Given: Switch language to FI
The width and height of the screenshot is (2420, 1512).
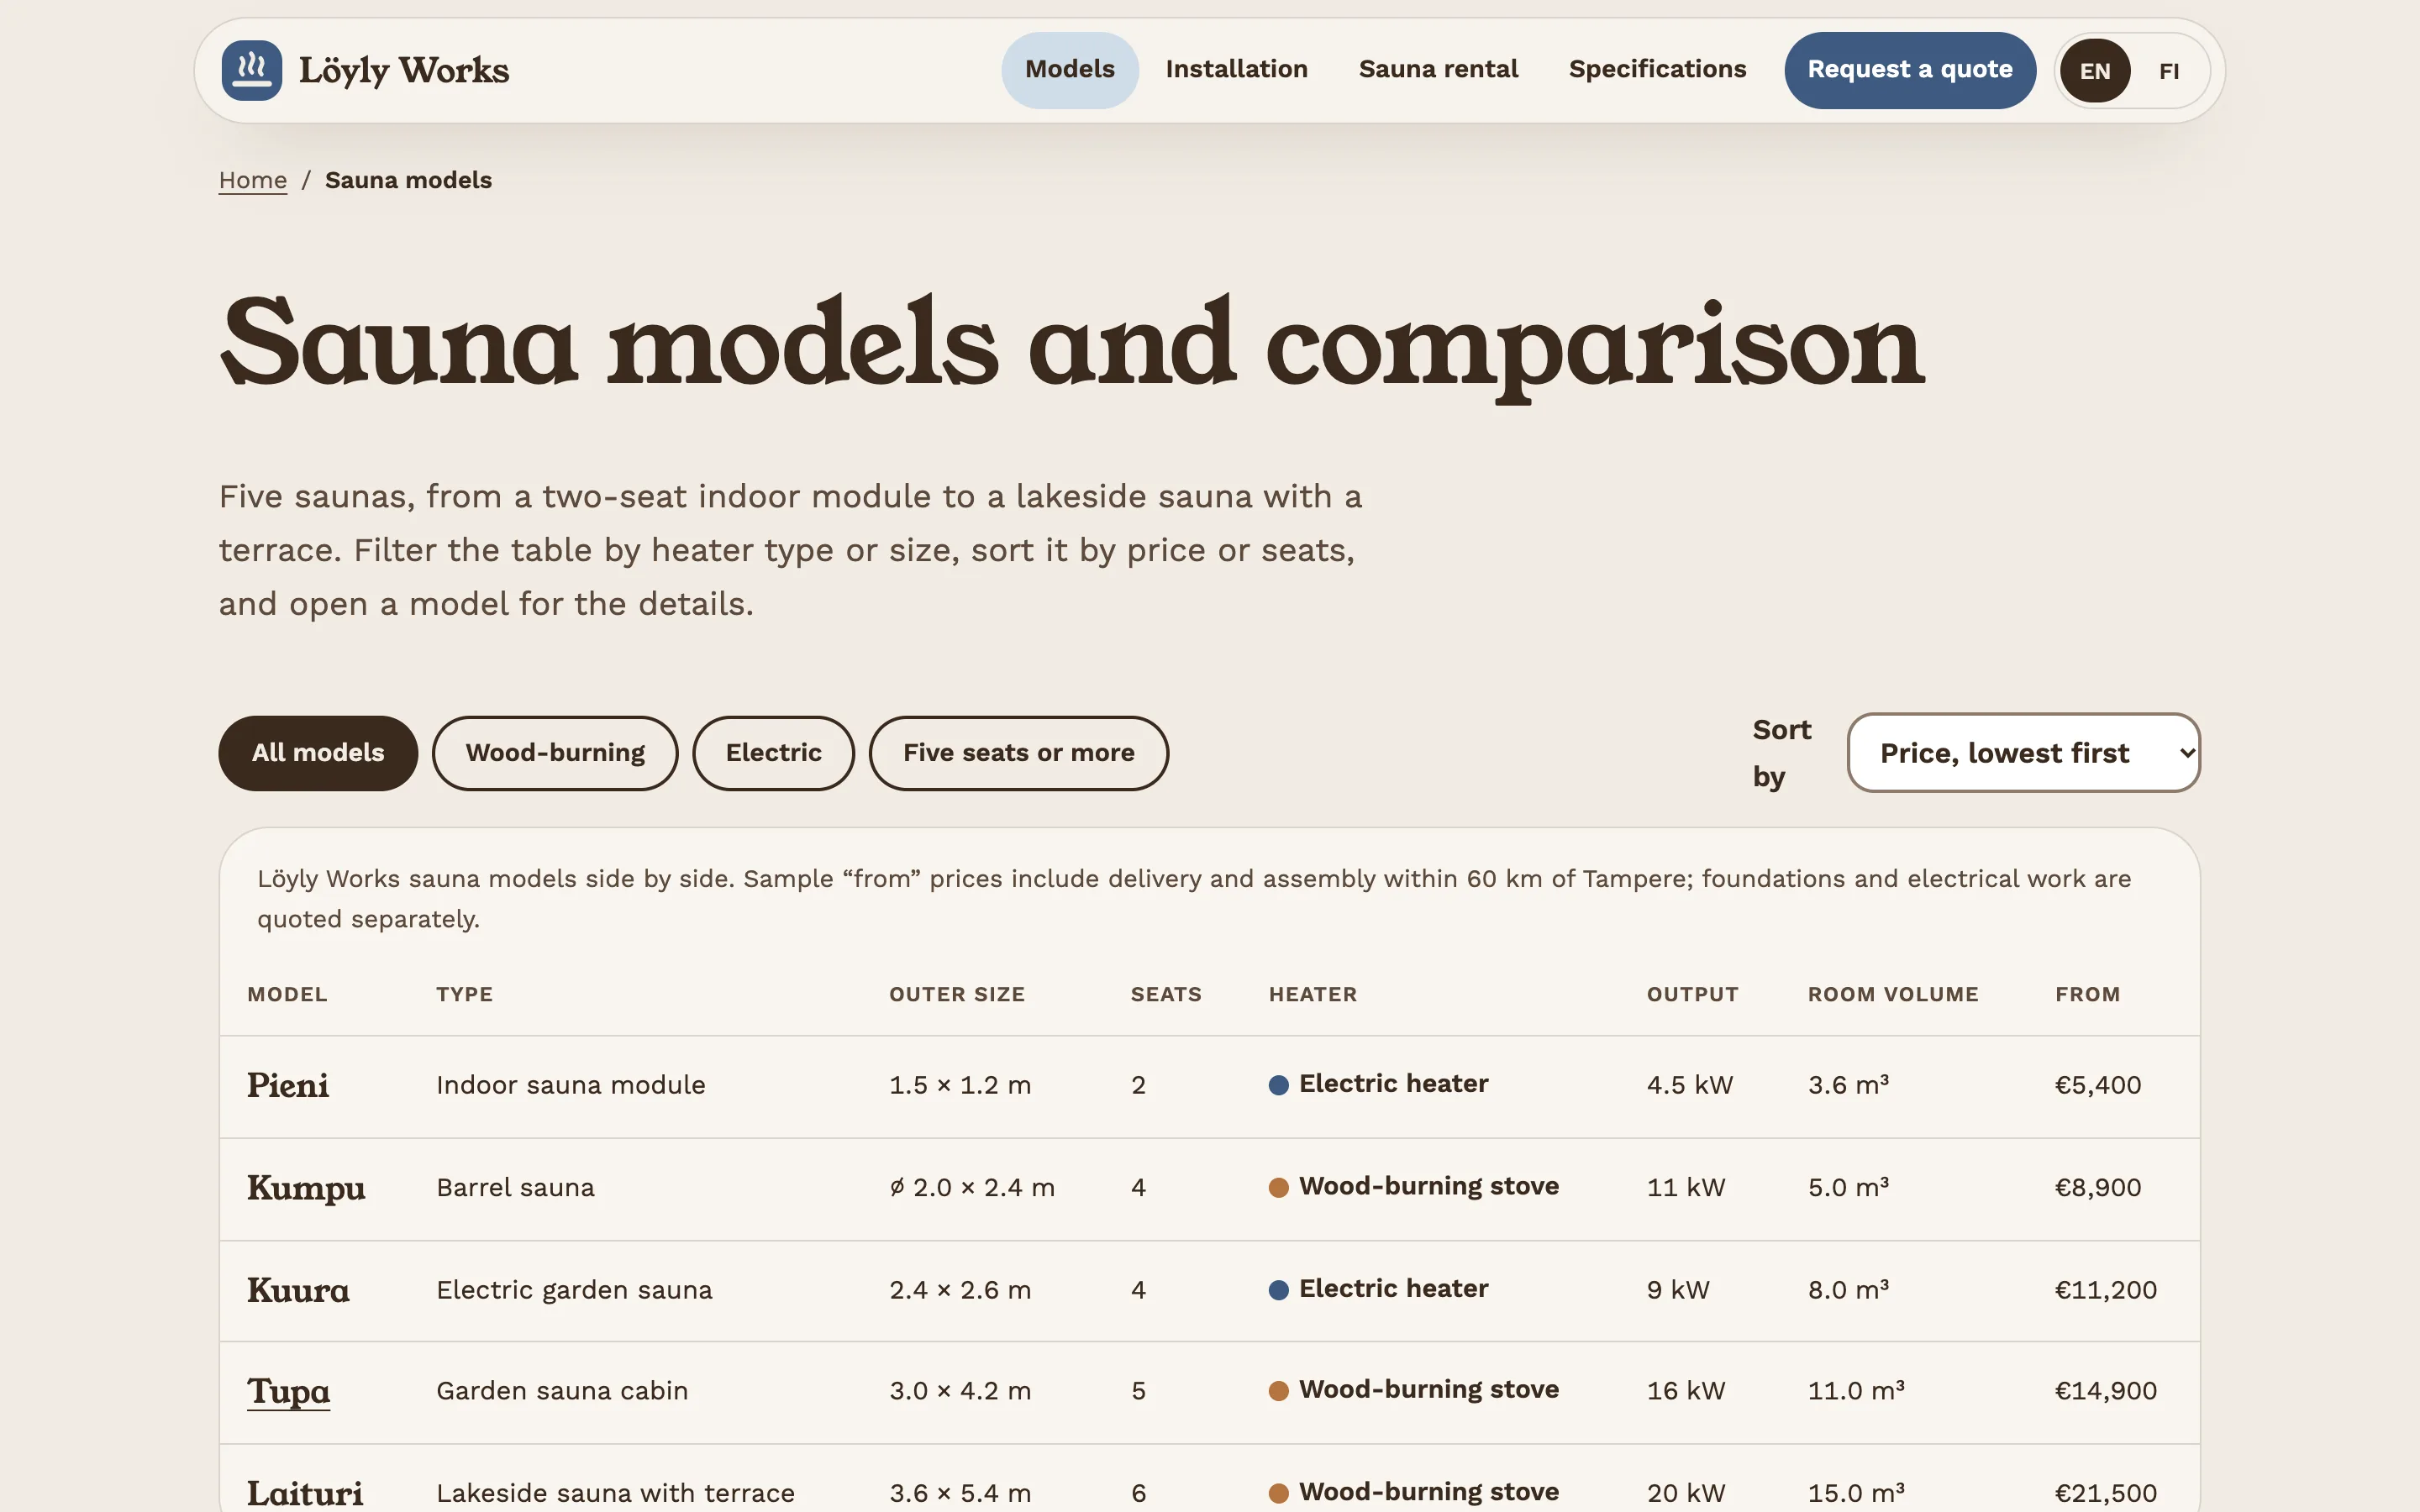Looking at the screenshot, I should (x=2168, y=71).
